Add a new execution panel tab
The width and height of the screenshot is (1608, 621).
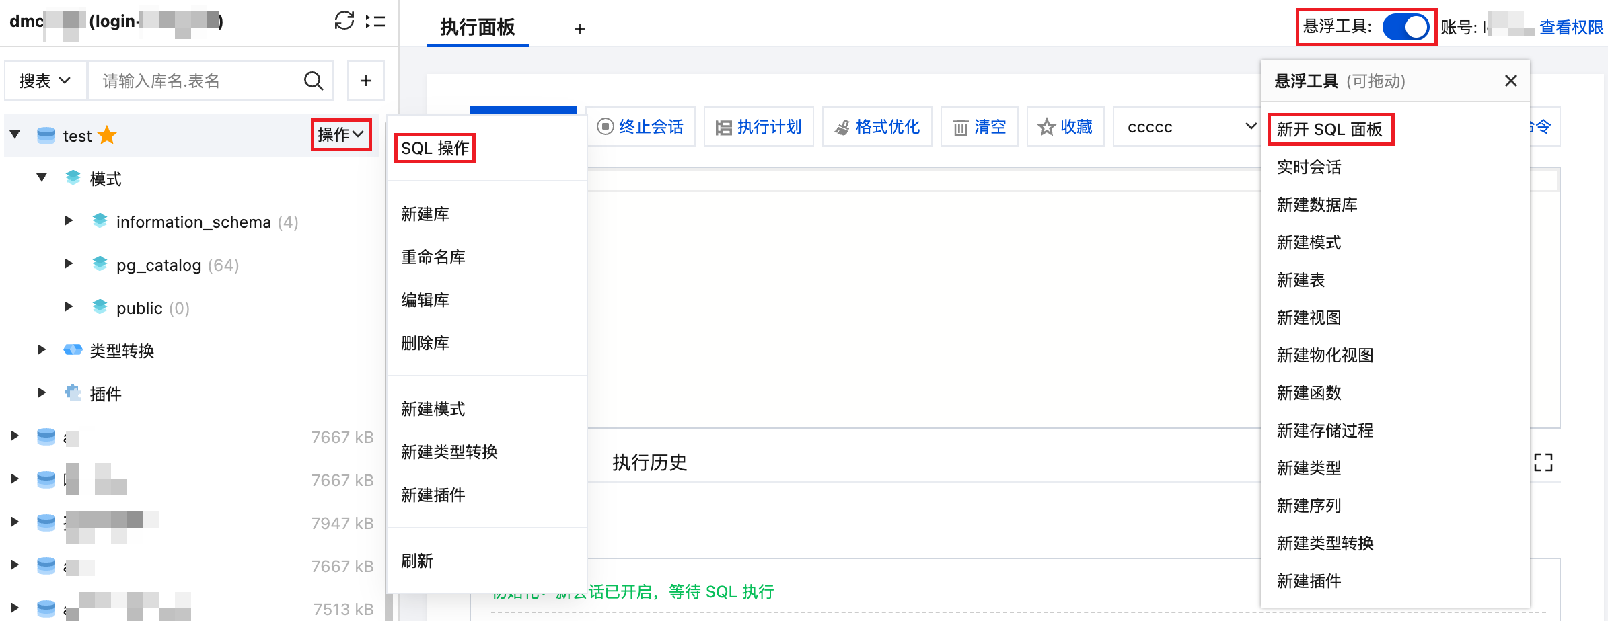coord(579,29)
